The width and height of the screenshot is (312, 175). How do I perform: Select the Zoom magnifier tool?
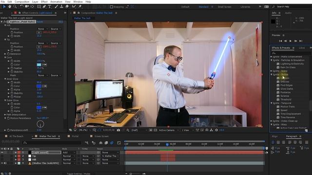pos(15,6)
